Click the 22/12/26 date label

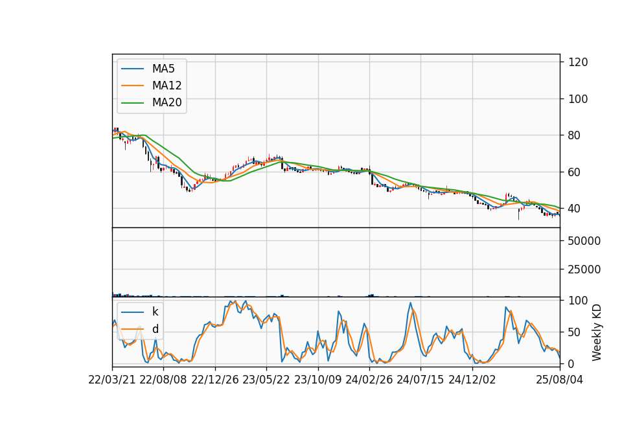click(x=215, y=380)
